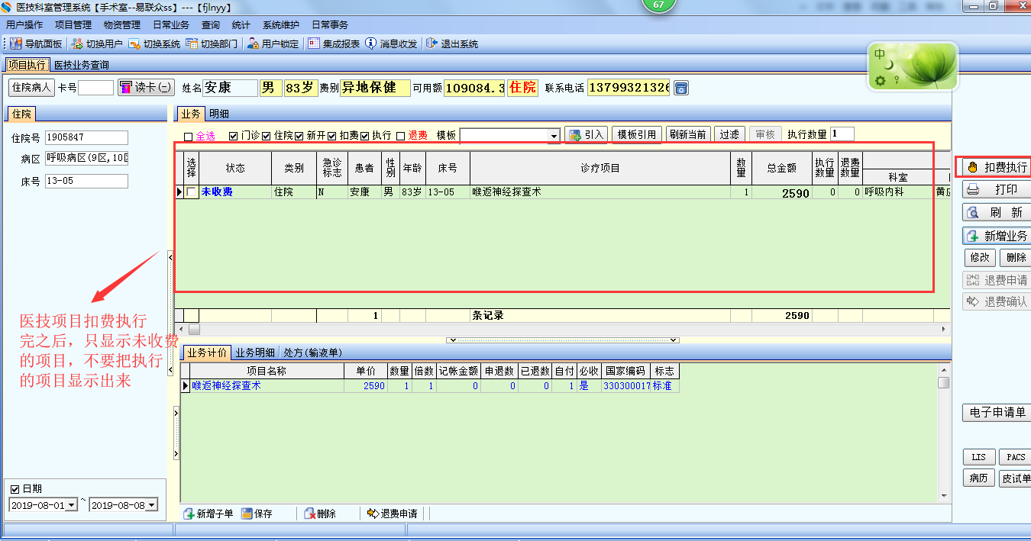
Task: Click the 执行数量 quantity input field
Action: pyautogui.click(x=842, y=134)
